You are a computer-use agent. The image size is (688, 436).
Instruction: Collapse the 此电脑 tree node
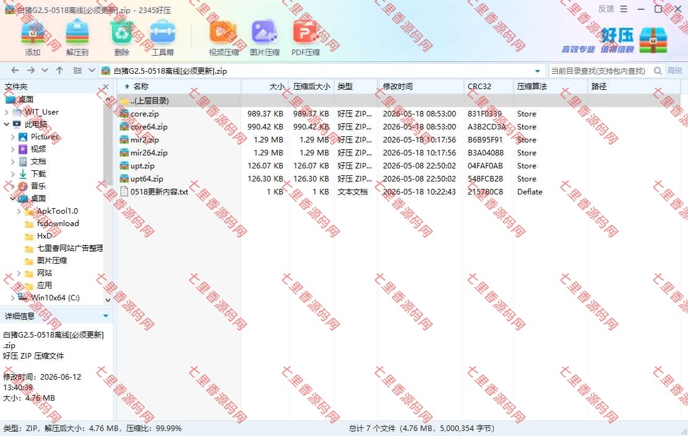coord(6,124)
